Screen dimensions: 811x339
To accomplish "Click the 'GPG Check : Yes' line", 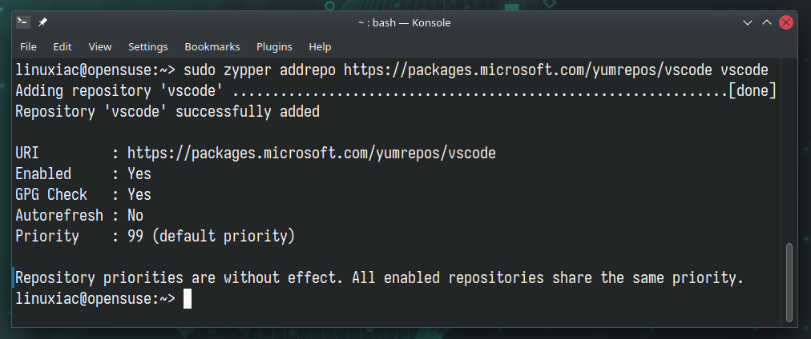I will coord(83,194).
